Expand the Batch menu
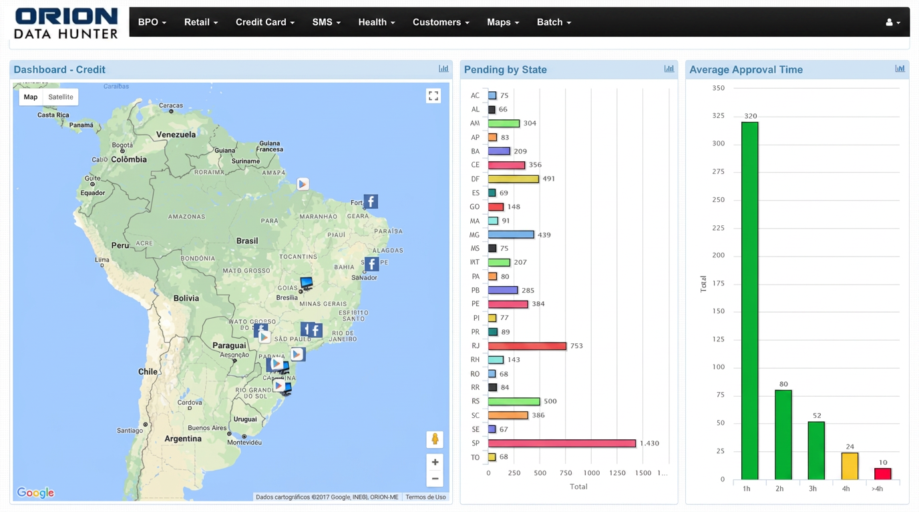Screen dimensions: 919x512 pyautogui.click(x=554, y=22)
